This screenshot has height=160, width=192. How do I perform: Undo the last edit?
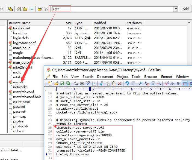127,83
